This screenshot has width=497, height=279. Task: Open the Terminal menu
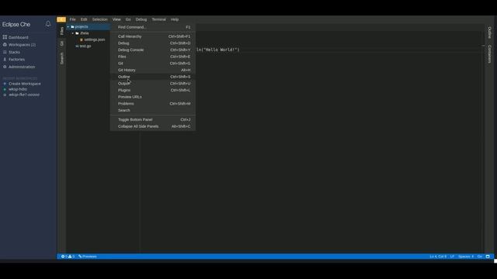(158, 19)
